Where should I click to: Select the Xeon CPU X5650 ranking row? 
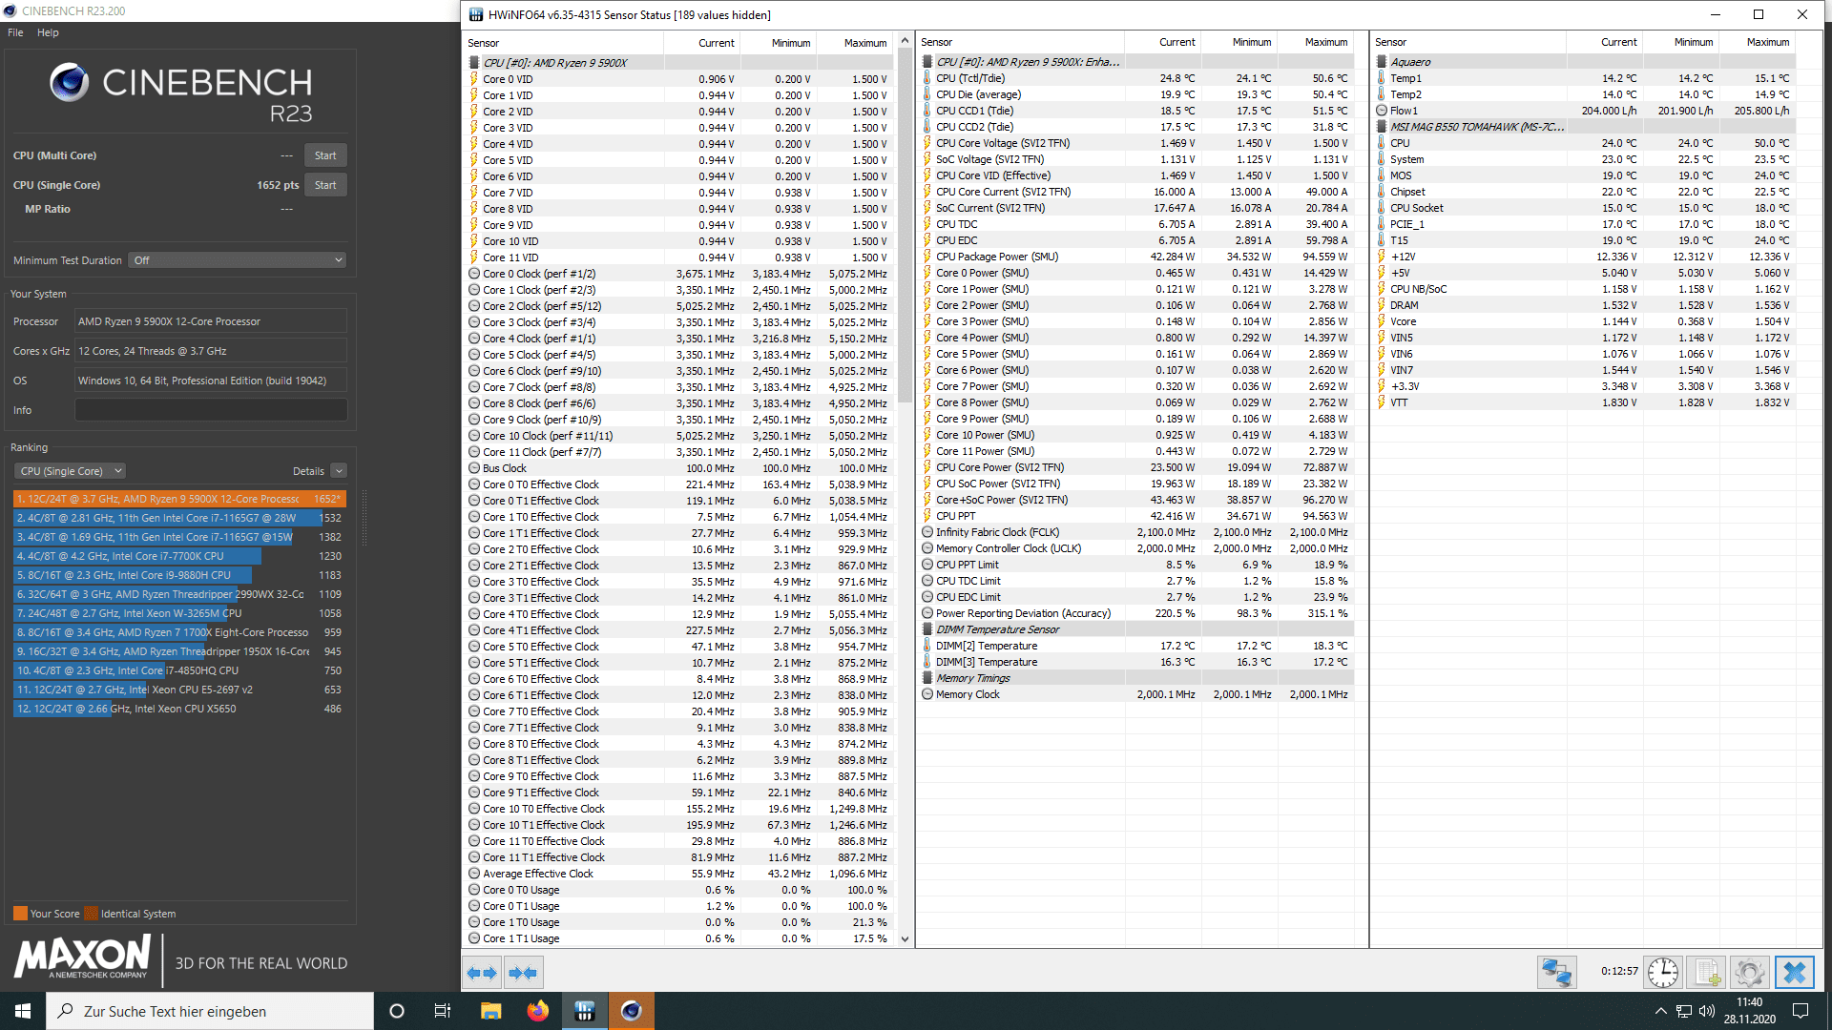[179, 709]
